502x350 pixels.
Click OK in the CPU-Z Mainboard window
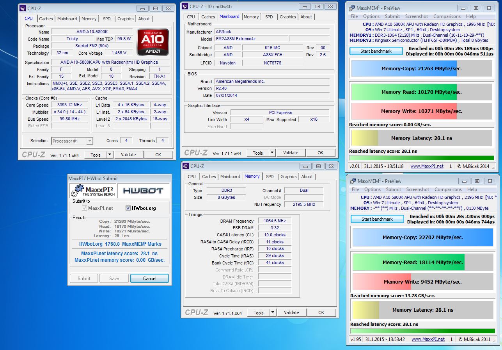pyautogui.click(x=321, y=153)
